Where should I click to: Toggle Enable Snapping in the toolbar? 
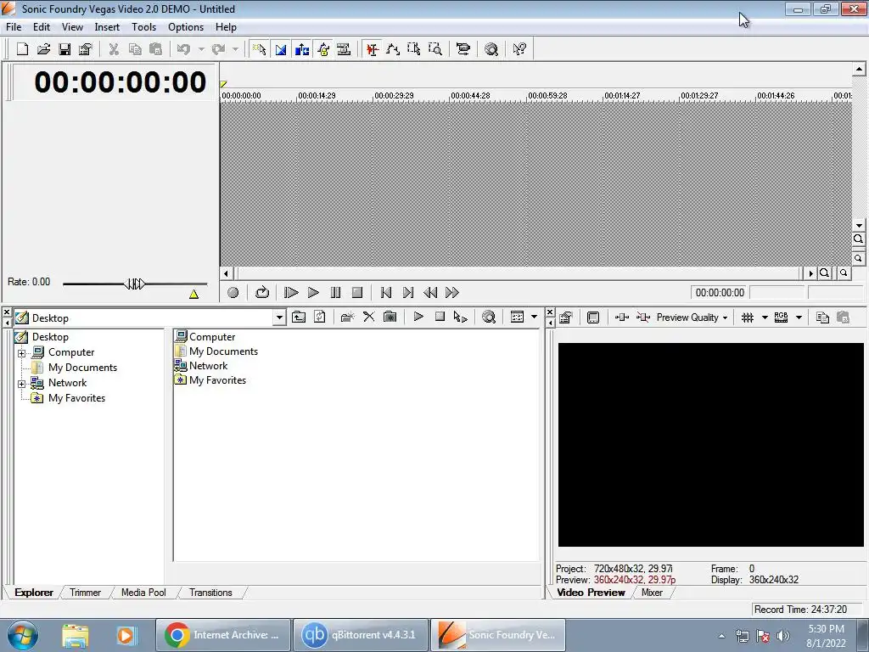click(260, 49)
